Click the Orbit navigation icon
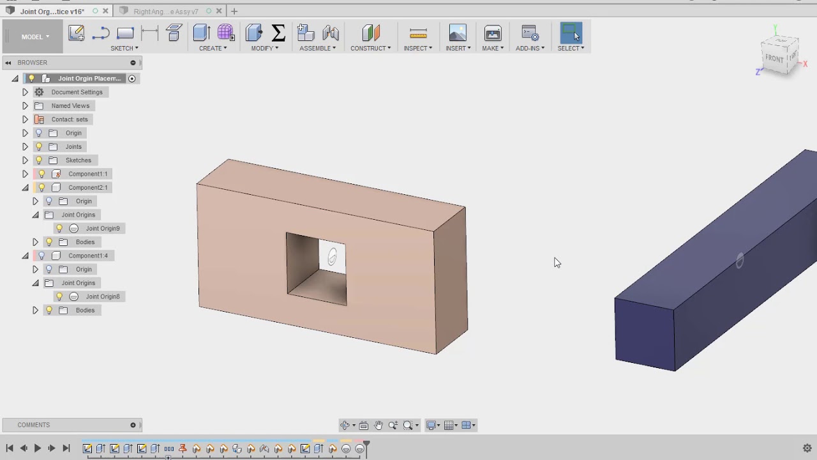Screen dimensions: 817x460 [345, 425]
